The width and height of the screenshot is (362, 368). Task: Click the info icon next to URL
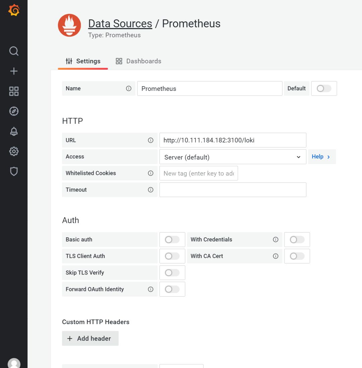coord(150,140)
